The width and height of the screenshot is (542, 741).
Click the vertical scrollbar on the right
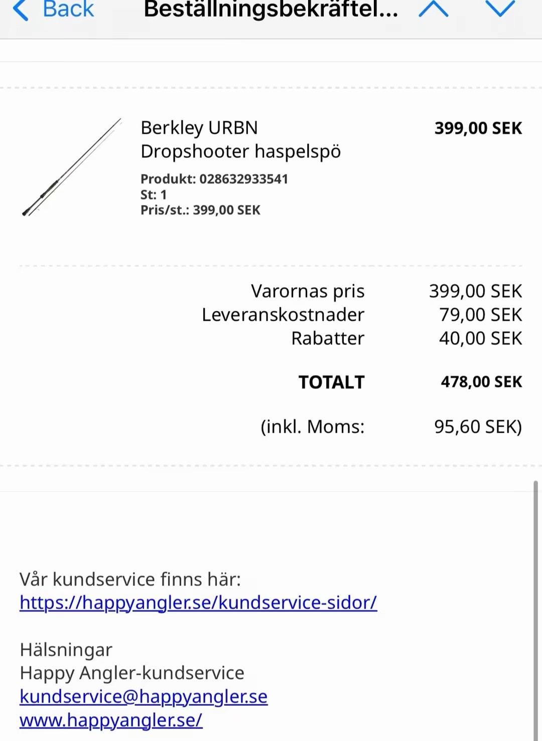[535, 602]
